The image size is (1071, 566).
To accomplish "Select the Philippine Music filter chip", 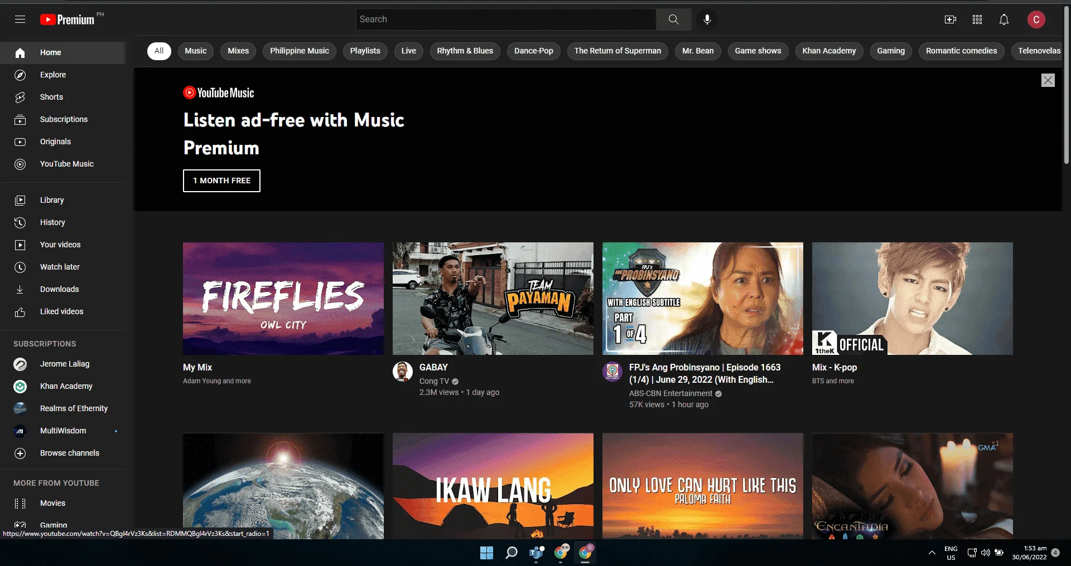I will 300,51.
